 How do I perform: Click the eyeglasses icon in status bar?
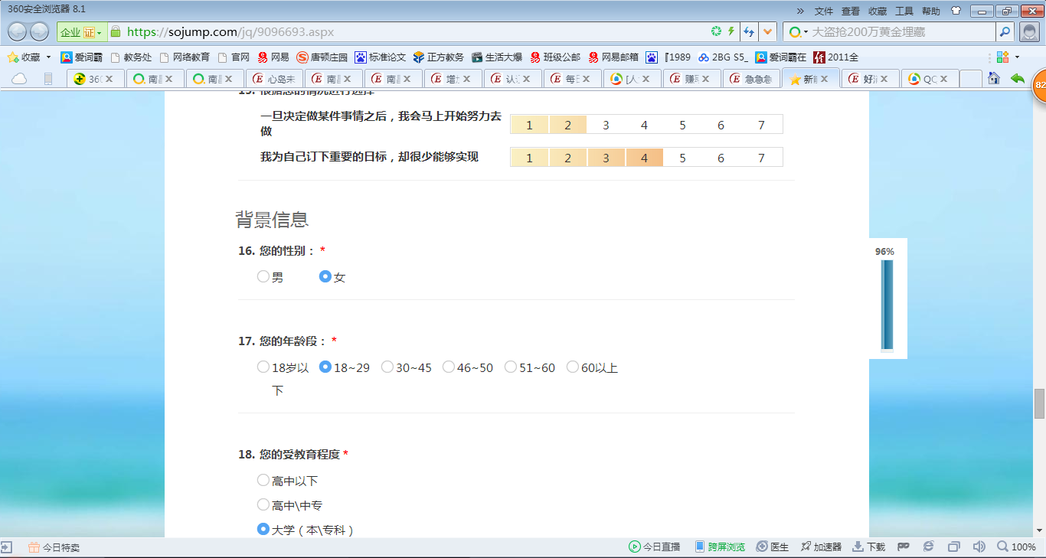coord(904,547)
